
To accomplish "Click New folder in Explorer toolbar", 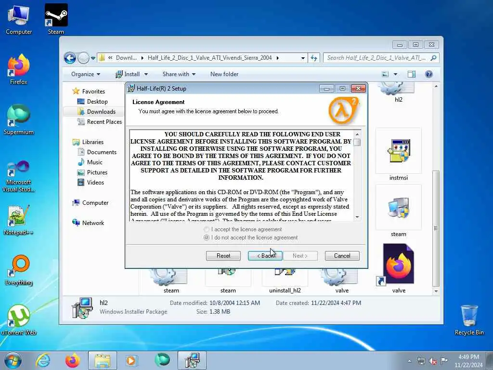I will (224, 74).
